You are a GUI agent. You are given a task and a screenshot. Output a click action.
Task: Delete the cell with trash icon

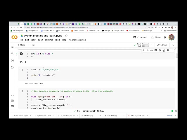tap(168, 50)
